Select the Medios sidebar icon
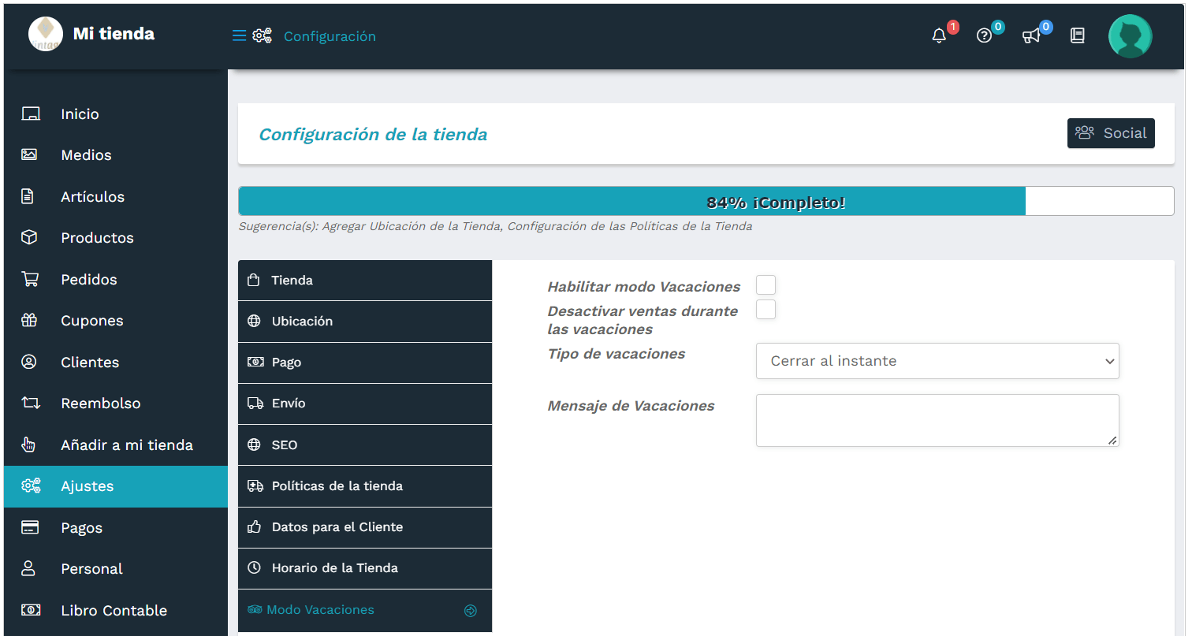This screenshot has height=636, width=1192. (x=30, y=154)
